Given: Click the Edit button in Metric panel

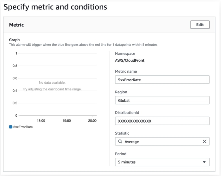Looking at the screenshot, I should click(x=200, y=25).
